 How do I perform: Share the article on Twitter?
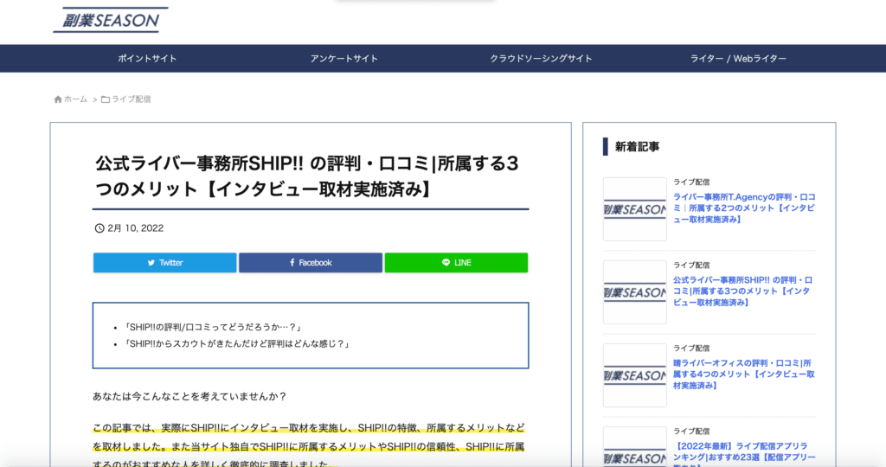point(165,263)
